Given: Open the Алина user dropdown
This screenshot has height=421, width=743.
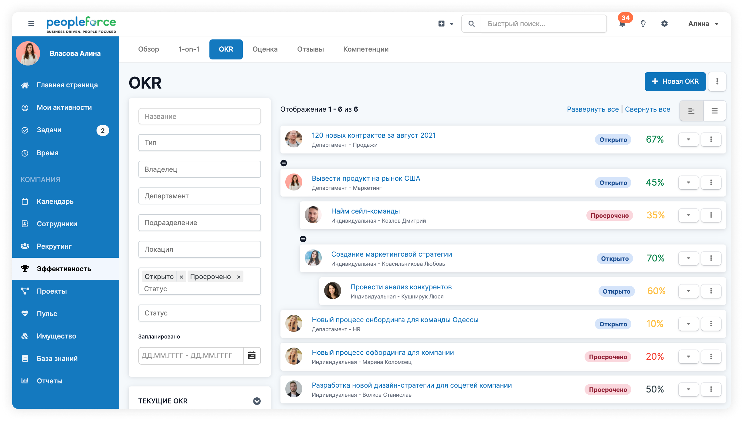Looking at the screenshot, I should pyautogui.click(x=703, y=24).
